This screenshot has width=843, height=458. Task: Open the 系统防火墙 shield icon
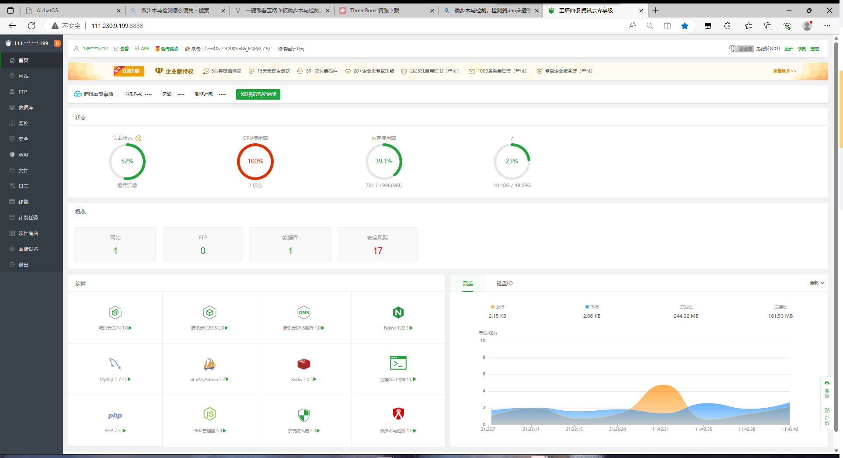tap(303, 415)
